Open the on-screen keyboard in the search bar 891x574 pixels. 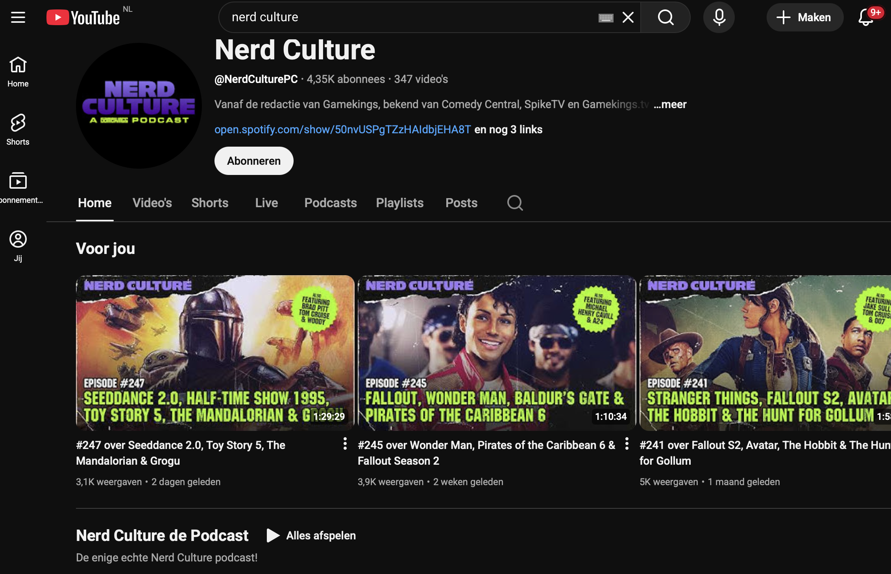(x=606, y=17)
